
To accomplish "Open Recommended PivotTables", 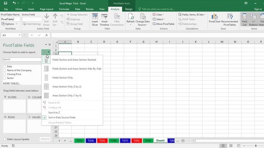I will (x=229, y=20).
